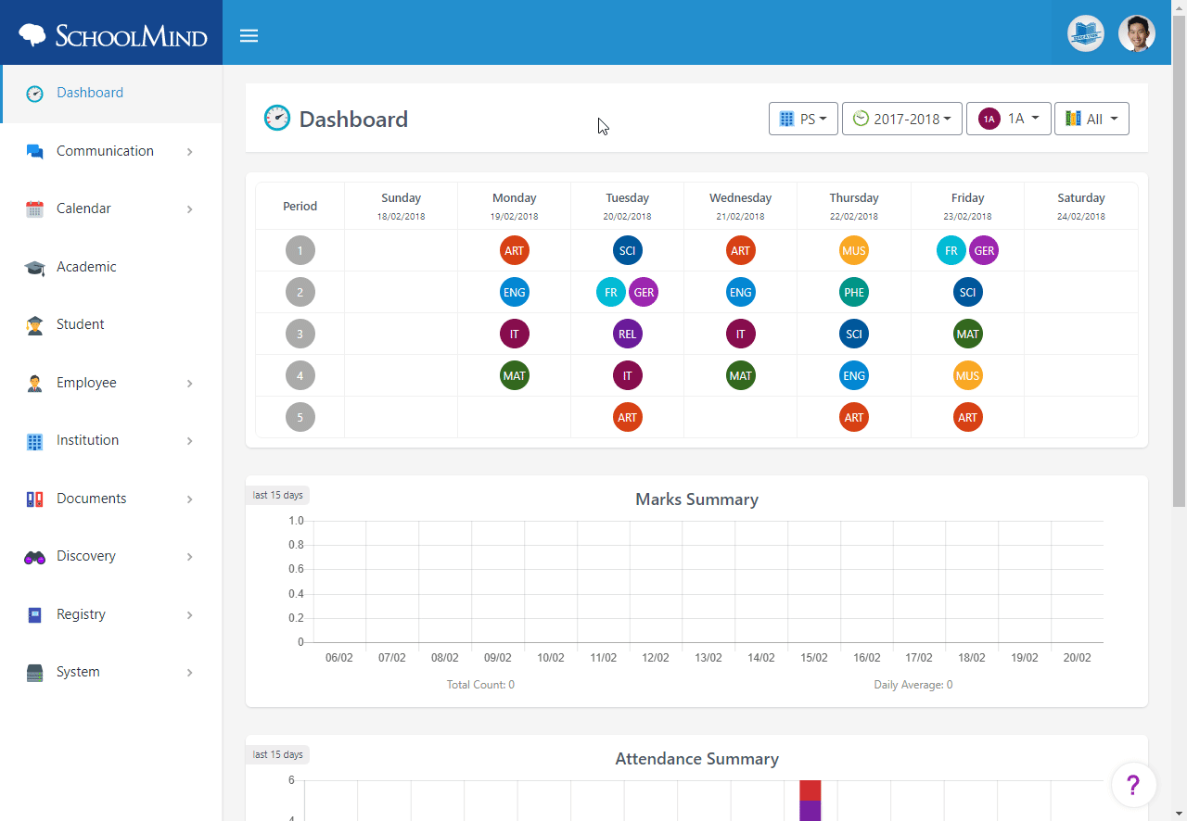This screenshot has height=821, width=1187.
Task: Select Dashboard in the sidebar
Action: point(111,94)
